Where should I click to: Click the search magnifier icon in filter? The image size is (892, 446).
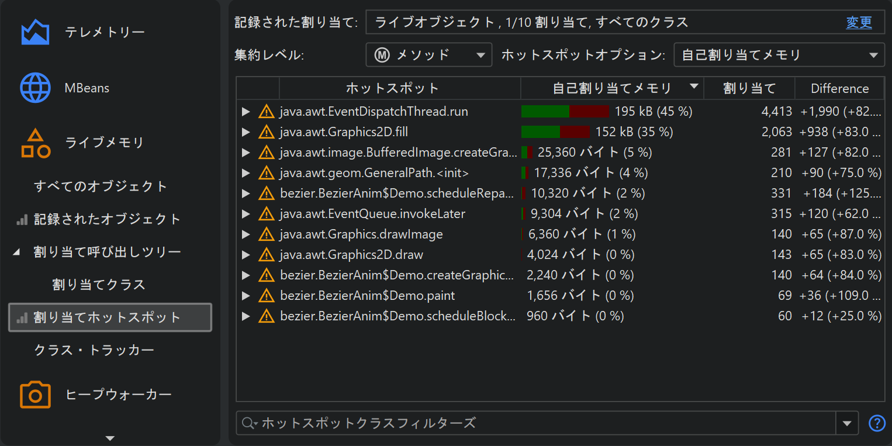tap(249, 423)
